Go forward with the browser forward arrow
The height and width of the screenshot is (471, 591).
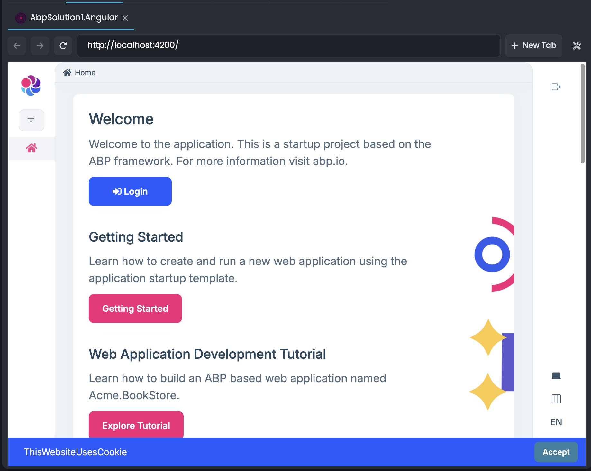point(40,46)
